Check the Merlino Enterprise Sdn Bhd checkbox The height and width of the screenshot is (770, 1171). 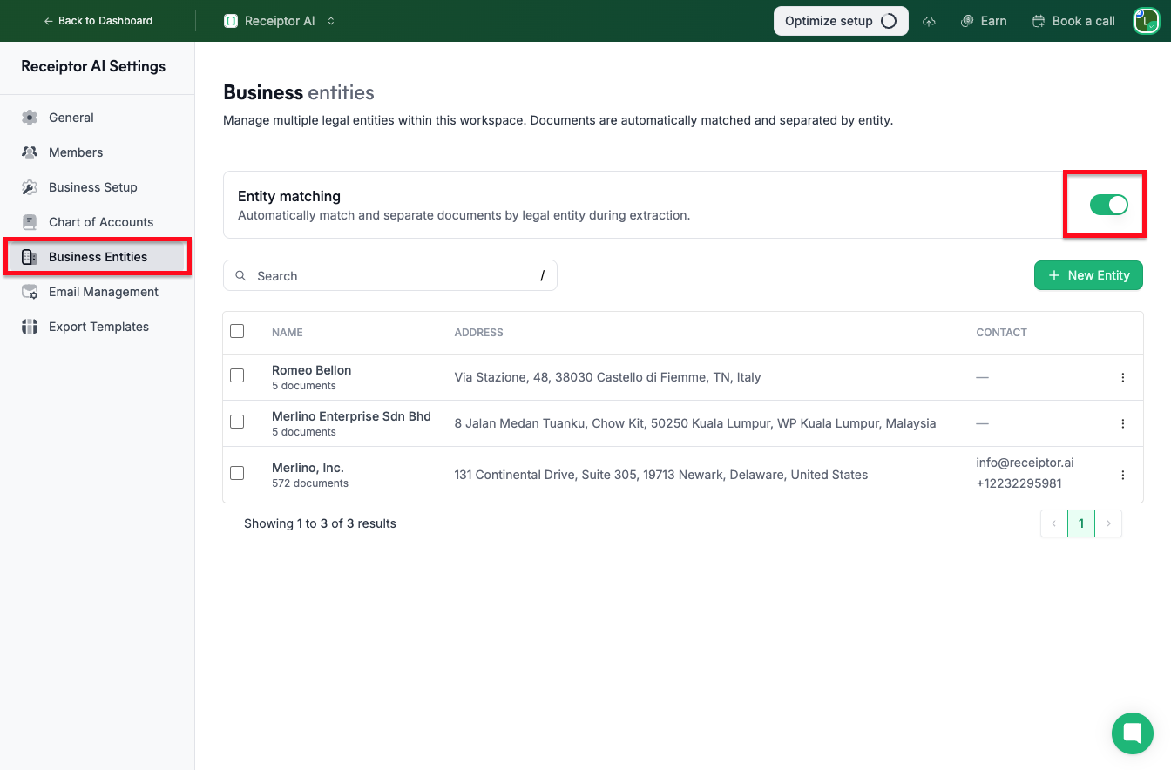coord(237,422)
